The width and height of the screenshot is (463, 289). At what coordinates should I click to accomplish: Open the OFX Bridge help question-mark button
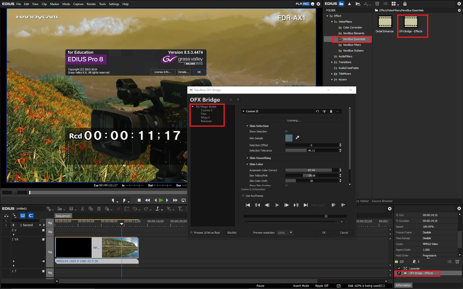point(238,100)
